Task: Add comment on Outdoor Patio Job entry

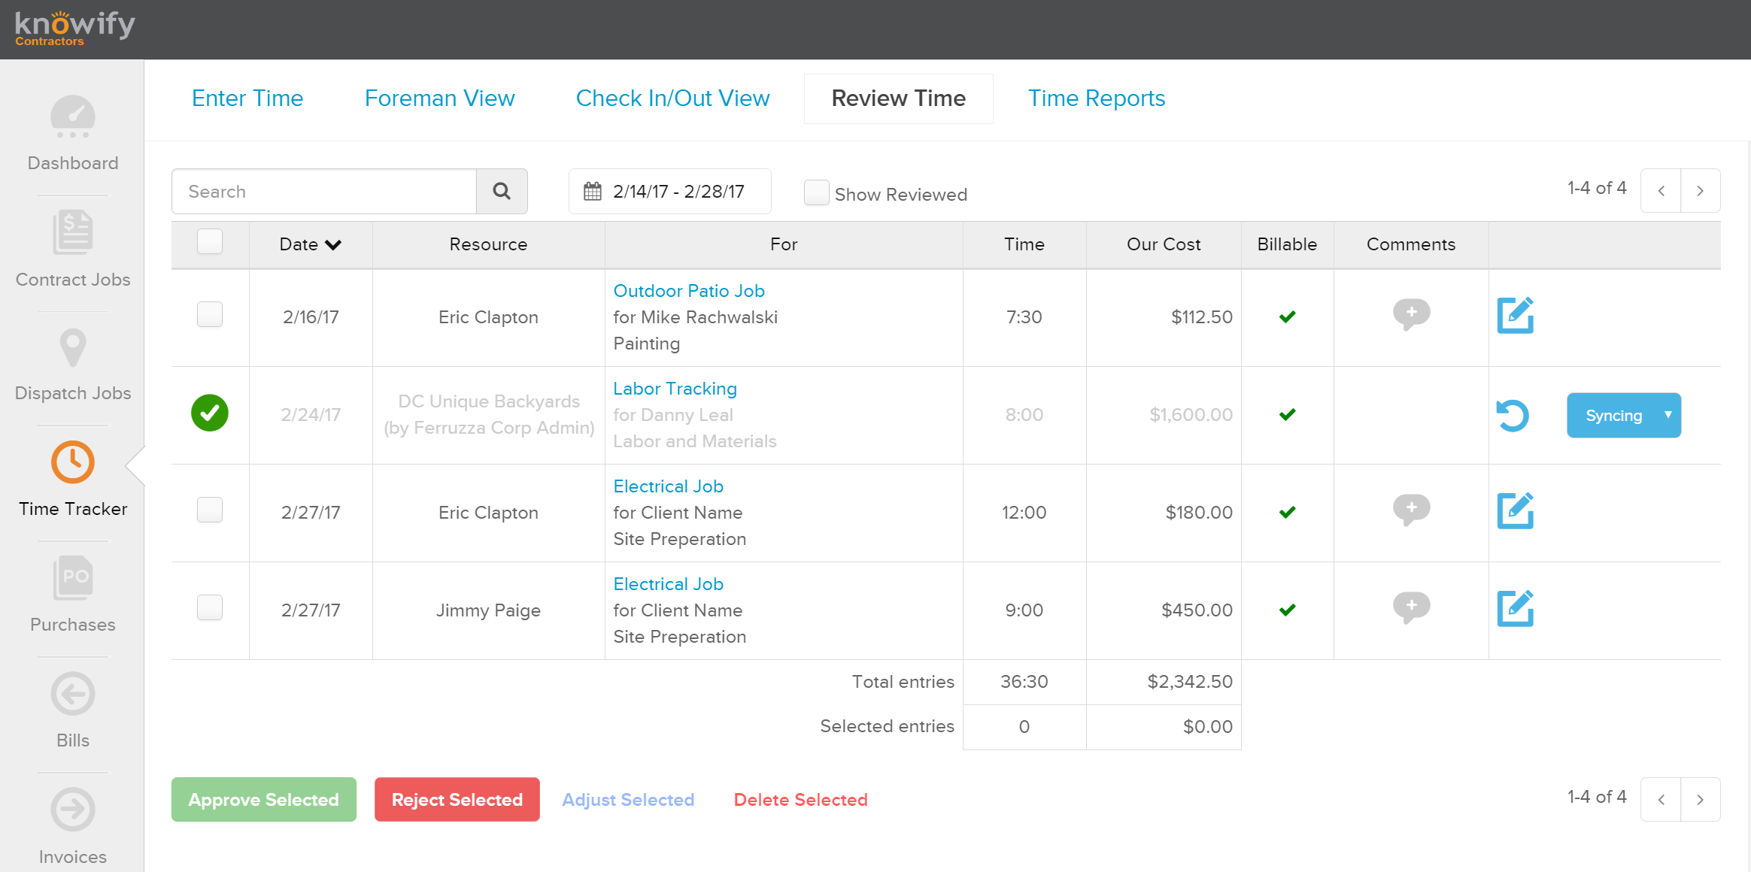Action: [1411, 313]
